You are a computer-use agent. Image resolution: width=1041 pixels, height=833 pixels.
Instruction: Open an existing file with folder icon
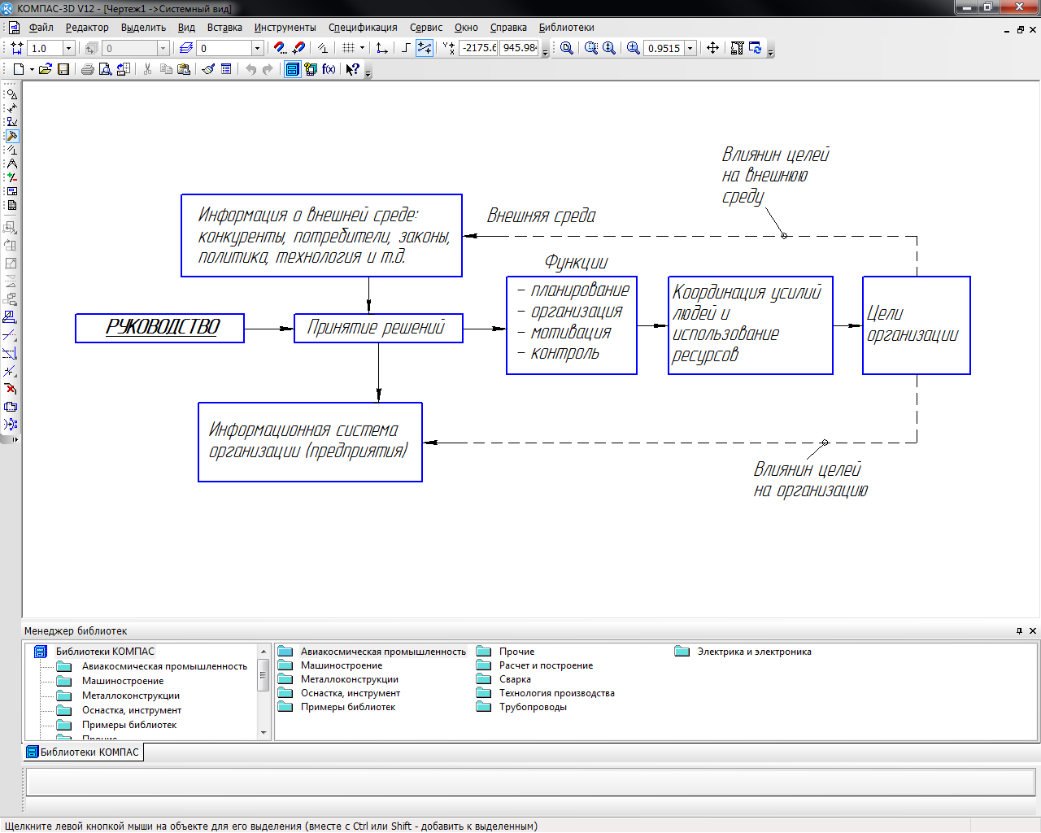pos(45,69)
